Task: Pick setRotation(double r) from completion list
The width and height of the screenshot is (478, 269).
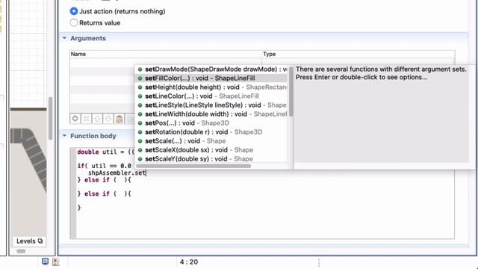Action: (211, 132)
